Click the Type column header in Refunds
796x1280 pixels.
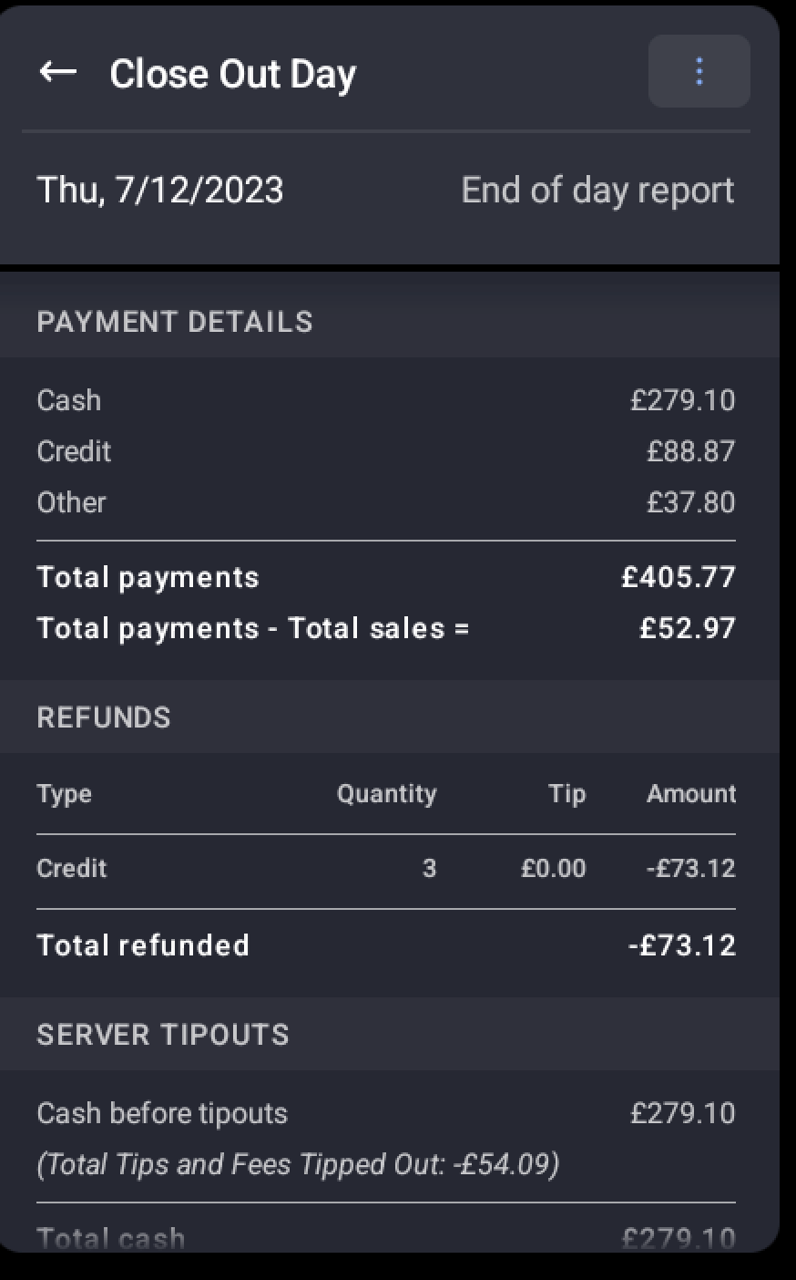pyautogui.click(x=65, y=794)
